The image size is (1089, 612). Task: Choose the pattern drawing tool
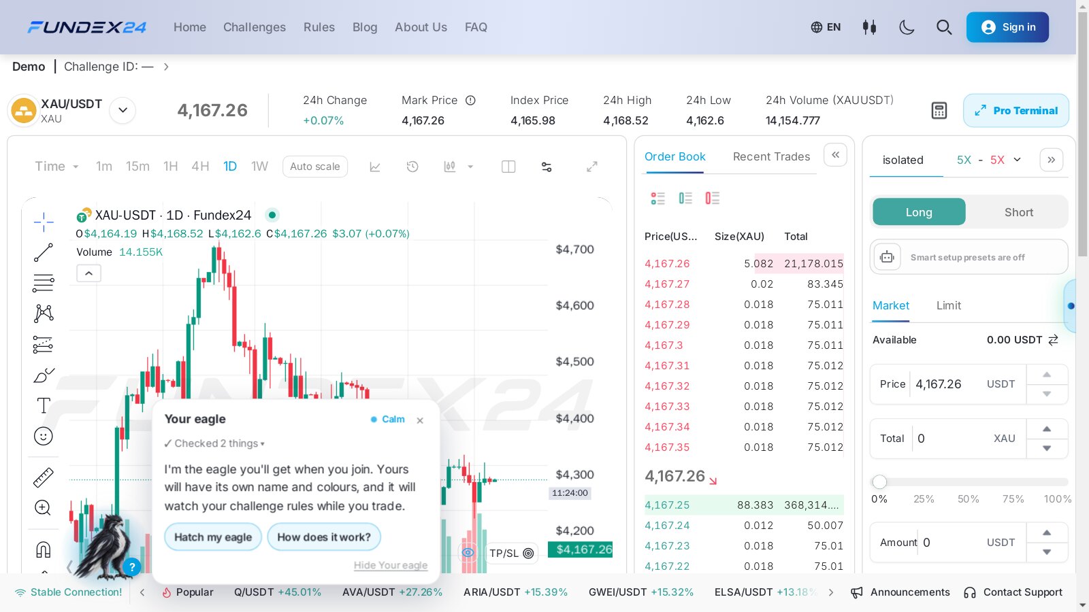(44, 313)
